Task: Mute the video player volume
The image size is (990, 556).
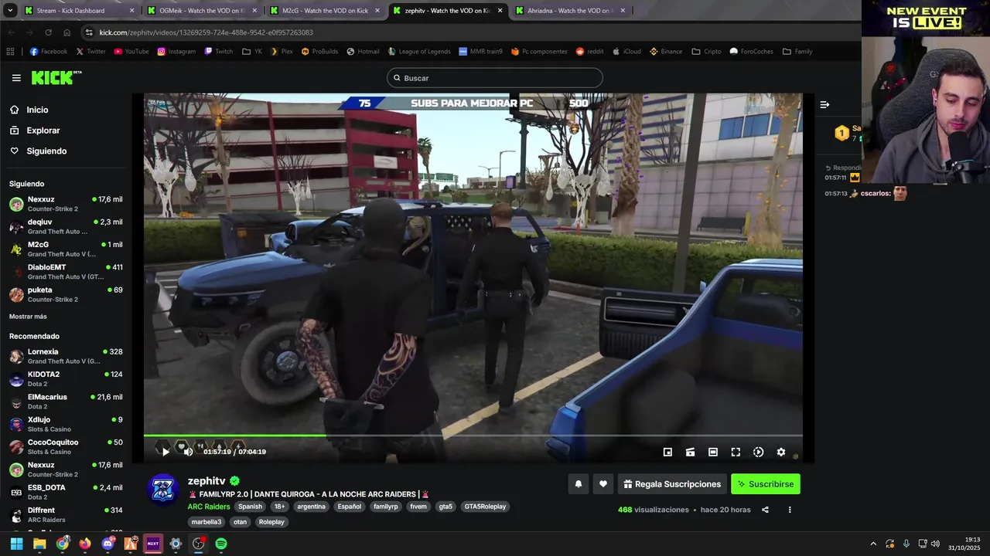Action: (x=188, y=452)
